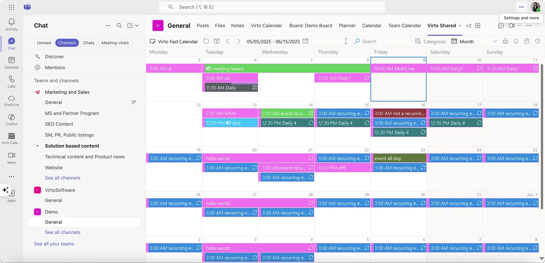
Task: Open the Copilot app from the sidebar
Action: 11,118
